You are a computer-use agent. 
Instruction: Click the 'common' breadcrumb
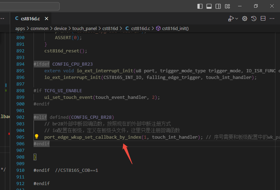pos(40,29)
